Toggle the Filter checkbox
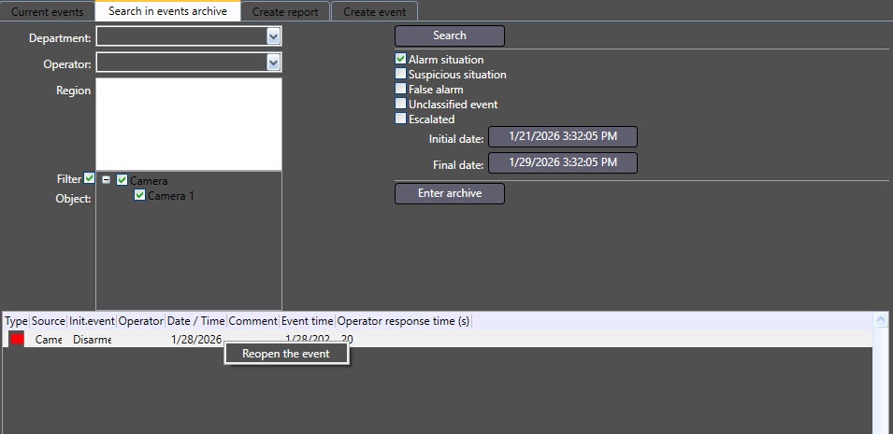The image size is (893, 434). [89, 178]
